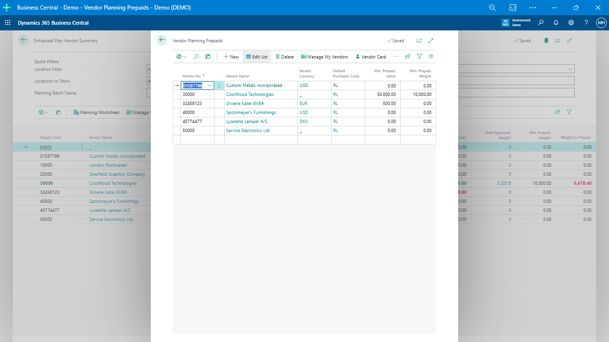Open the Help question mark
Viewport: 609px width, 342px height.
(586, 22)
